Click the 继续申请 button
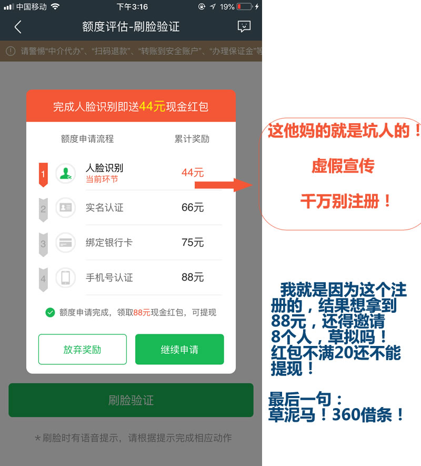This screenshot has height=466, width=421. pos(179,349)
